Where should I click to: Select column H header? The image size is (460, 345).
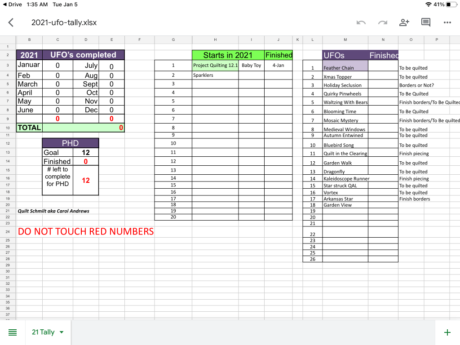(x=215, y=40)
